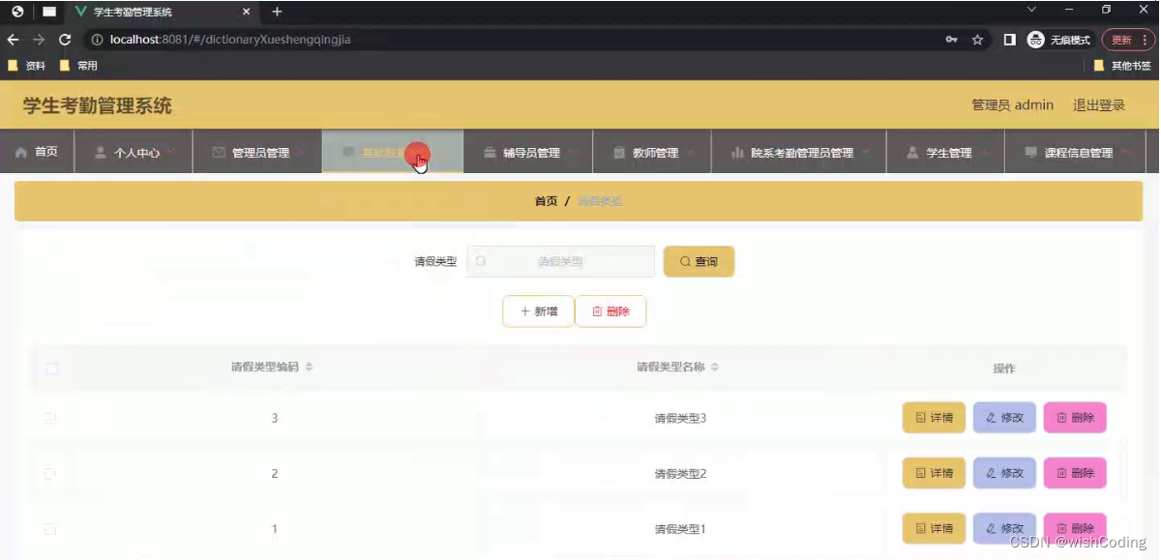Viewport: 1161px width, 560px height.
Task: Click the 新增 button
Action: click(x=537, y=310)
